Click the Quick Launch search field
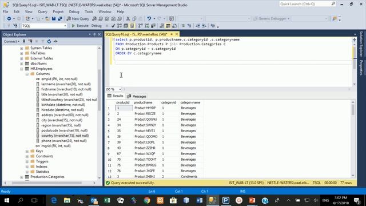This screenshot has height=206, width=366. tap(308, 4)
